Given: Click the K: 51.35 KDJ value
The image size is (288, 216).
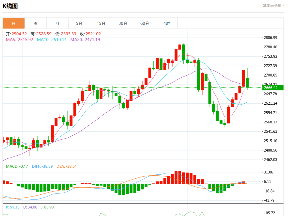Looking at the screenshot, I should coord(13,207).
